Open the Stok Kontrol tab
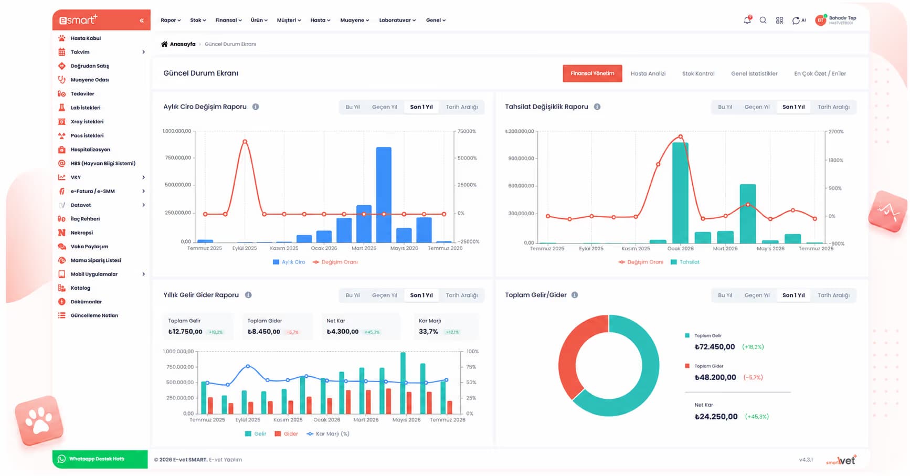The height and width of the screenshot is (476, 910). pyautogui.click(x=698, y=73)
